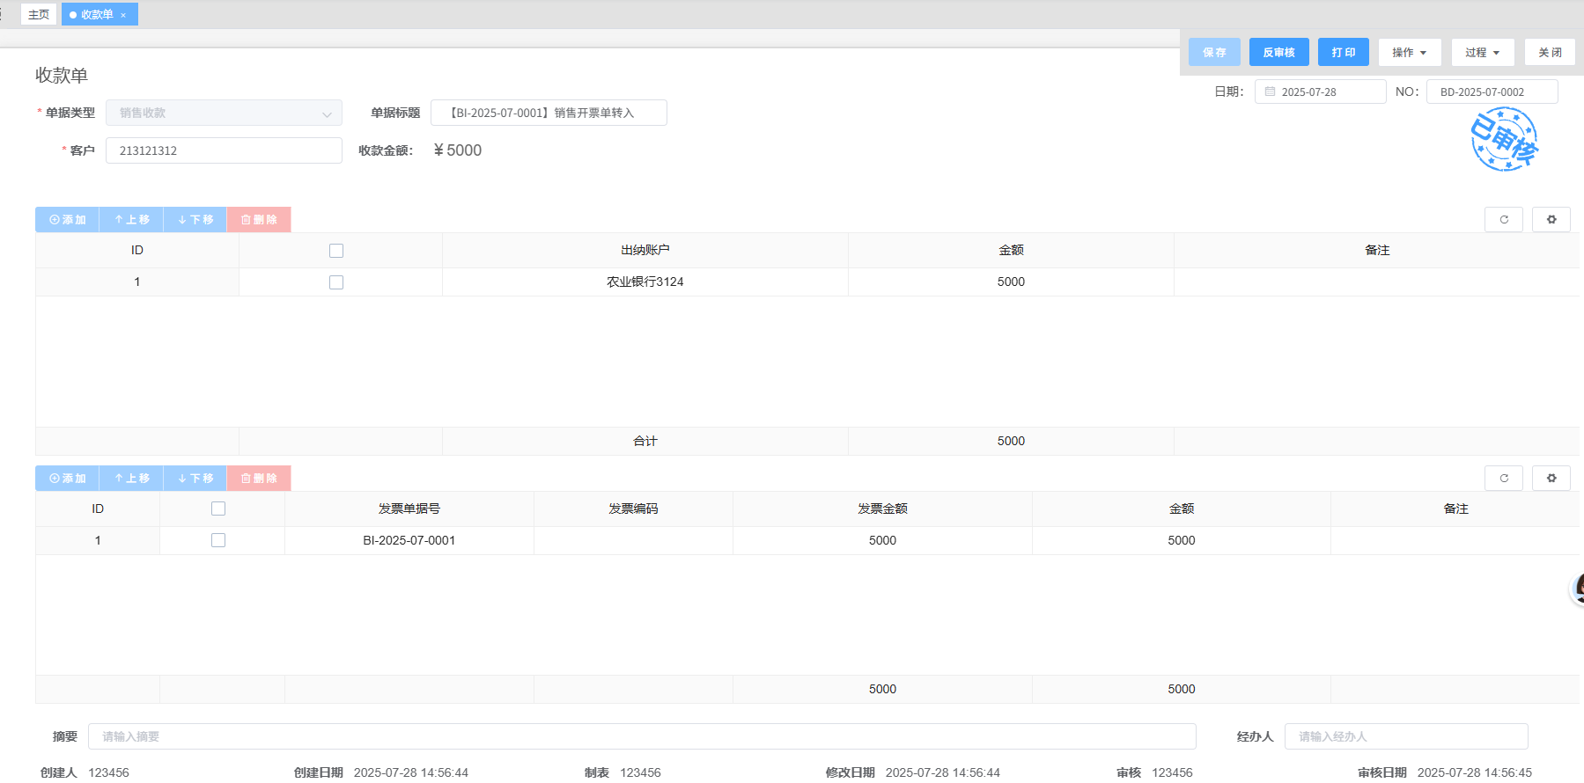The height and width of the screenshot is (783, 1584).
Task: Open settings gear above invoice table
Action: click(1551, 479)
